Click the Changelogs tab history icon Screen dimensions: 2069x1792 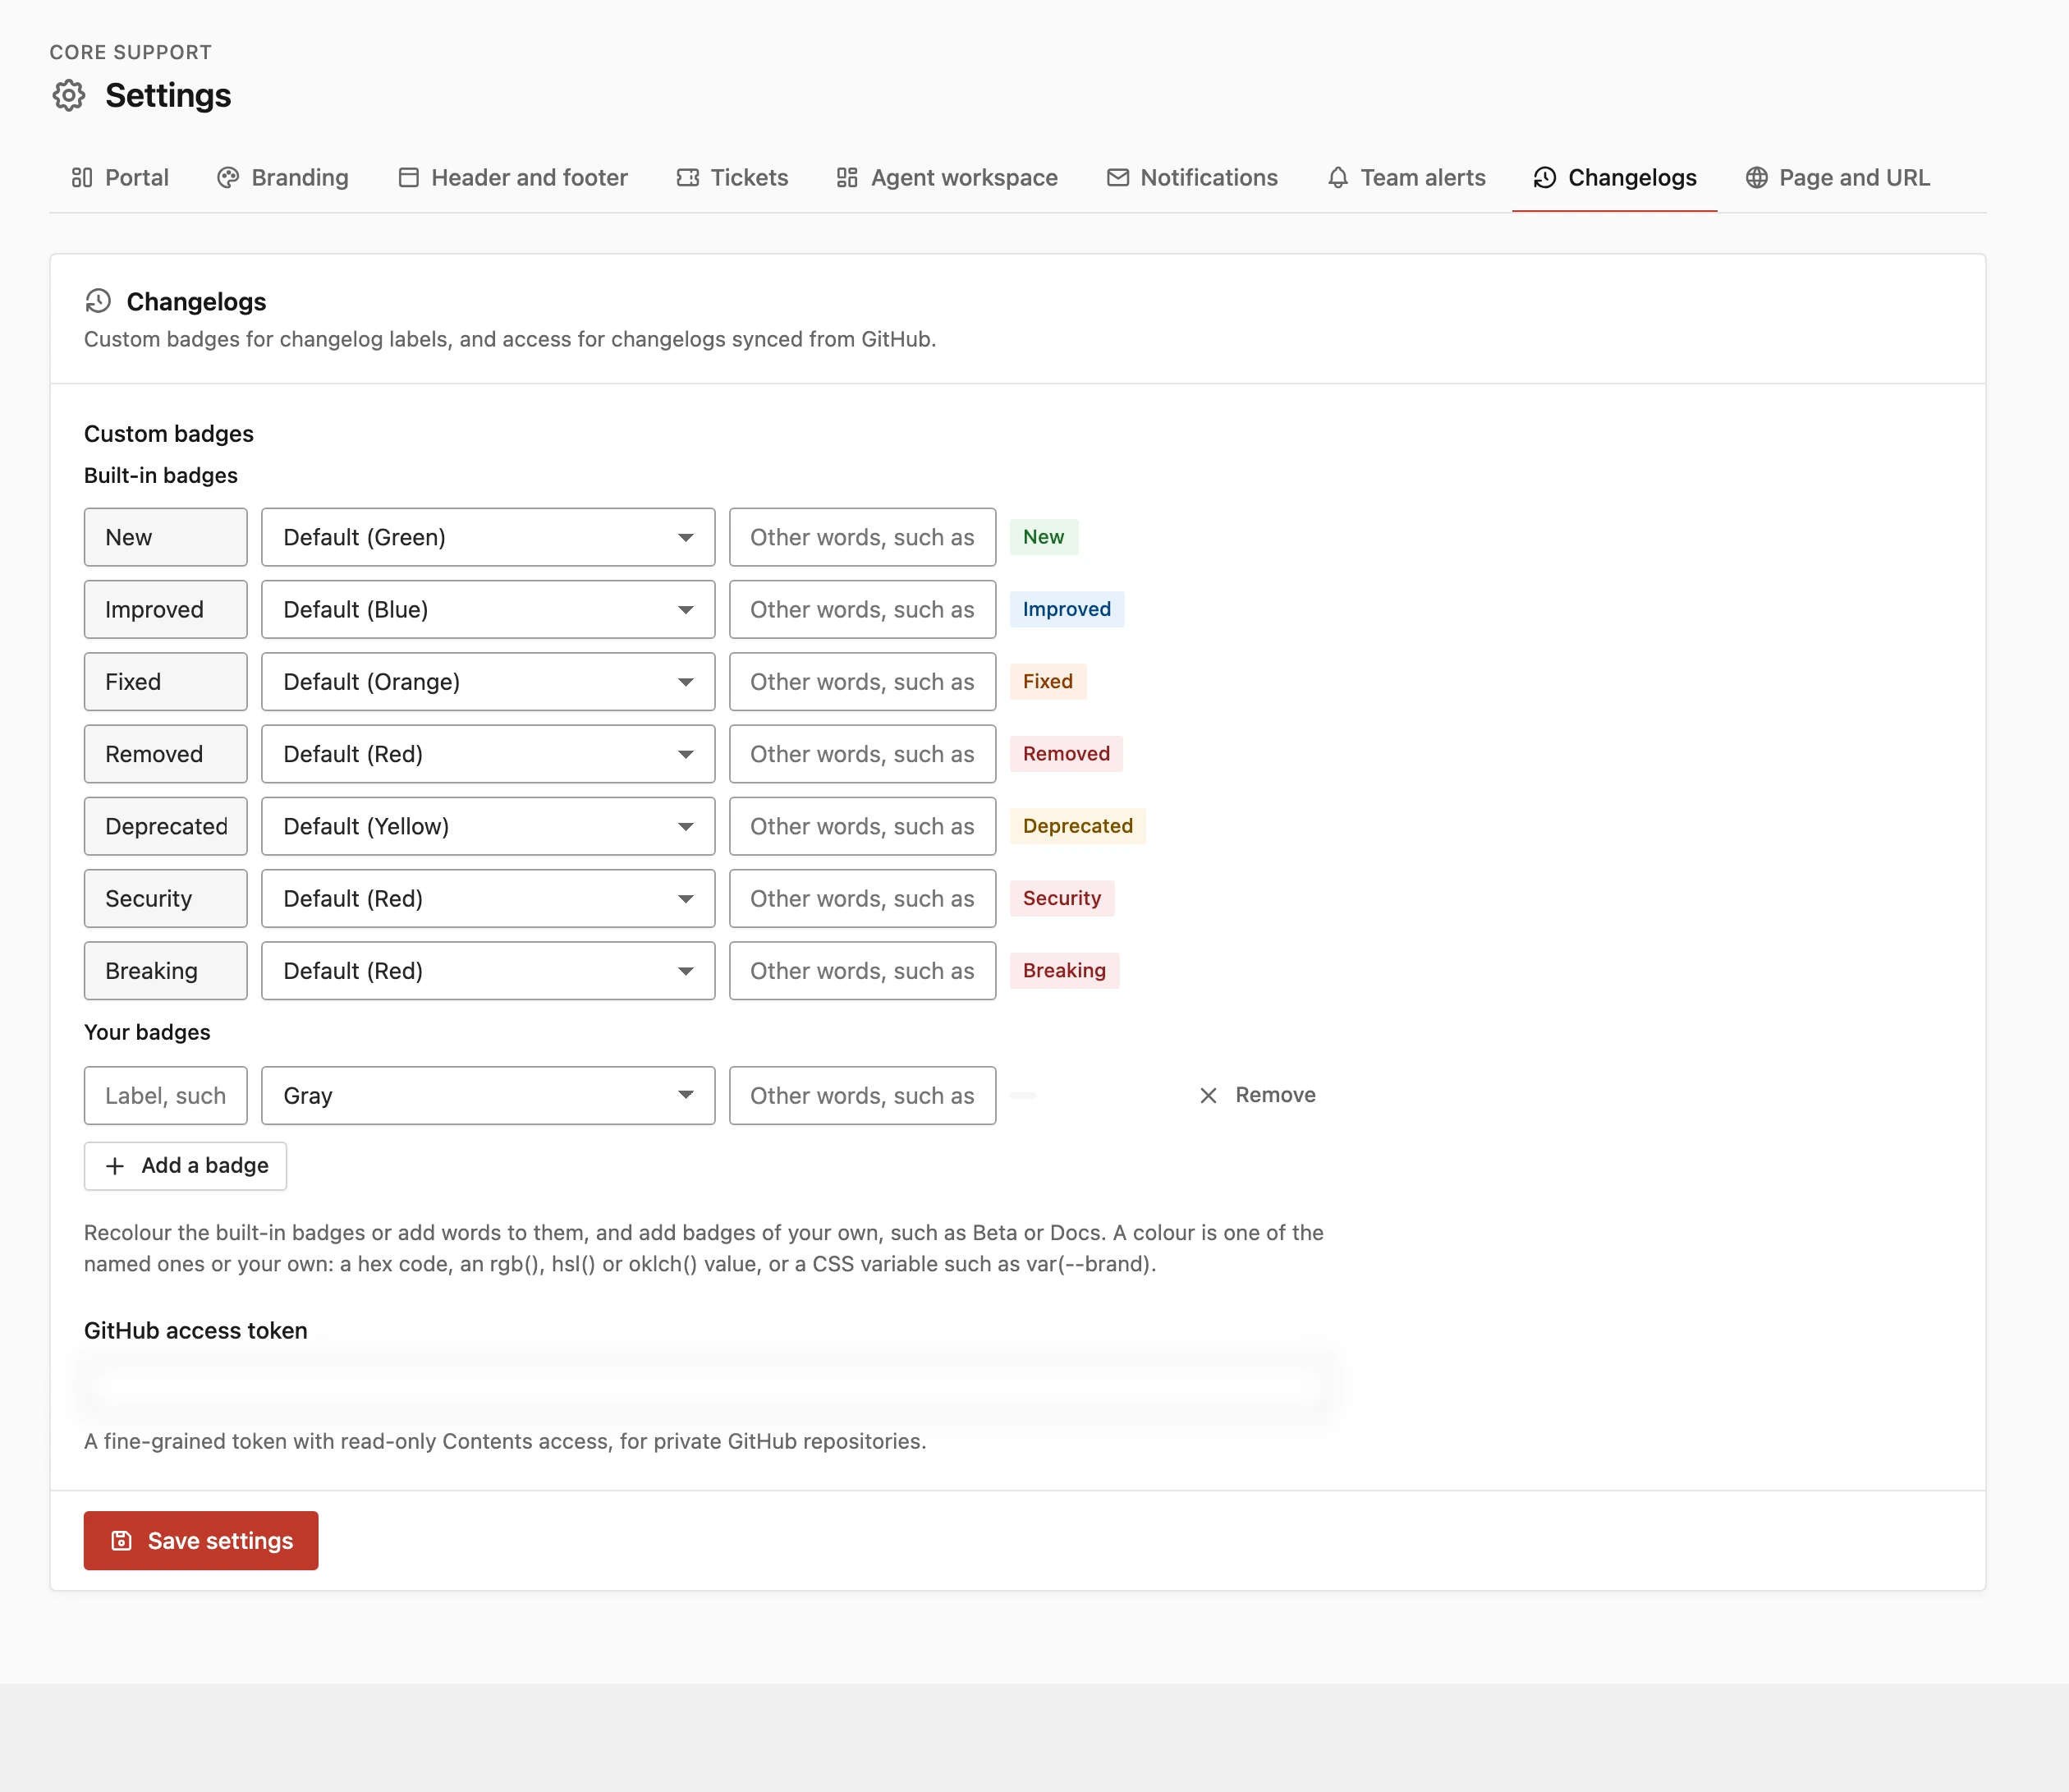click(1545, 178)
